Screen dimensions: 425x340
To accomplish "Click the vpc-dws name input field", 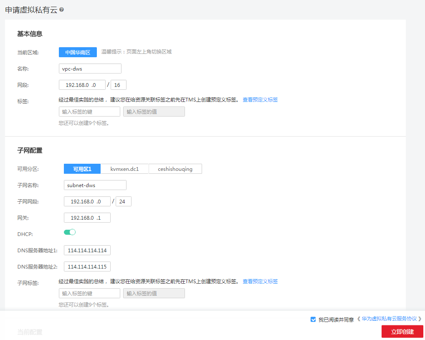I will (90, 69).
